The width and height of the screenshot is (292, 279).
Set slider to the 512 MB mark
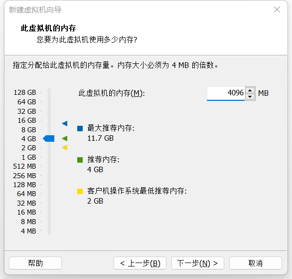(x=49, y=166)
